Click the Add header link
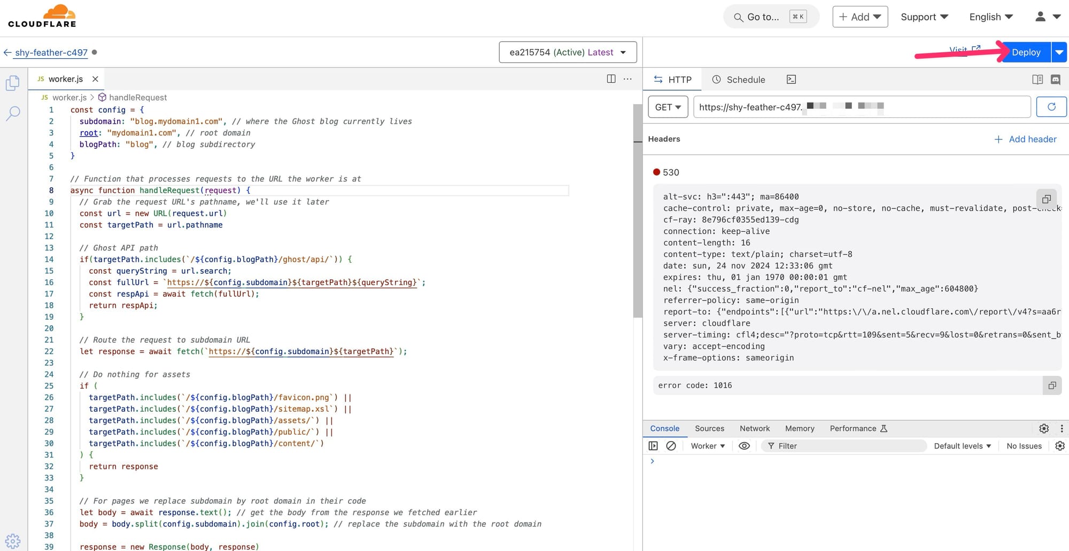Image resolution: width=1069 pixels, height=551 pixels. pyautogui.click(x=1025, y=139)
